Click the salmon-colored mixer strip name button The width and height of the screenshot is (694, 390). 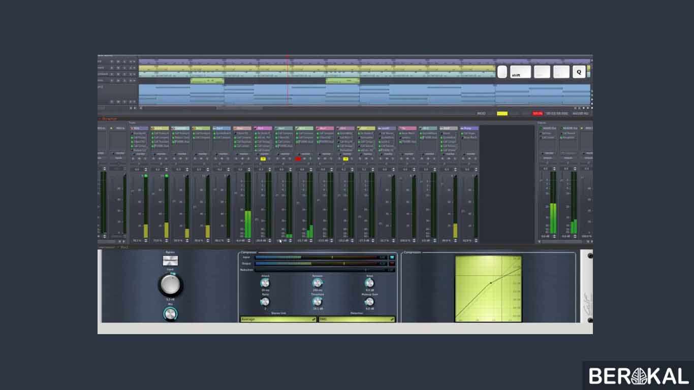point(242,128)
